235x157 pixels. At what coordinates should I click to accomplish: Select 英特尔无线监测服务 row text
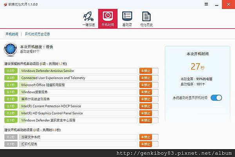35,99
